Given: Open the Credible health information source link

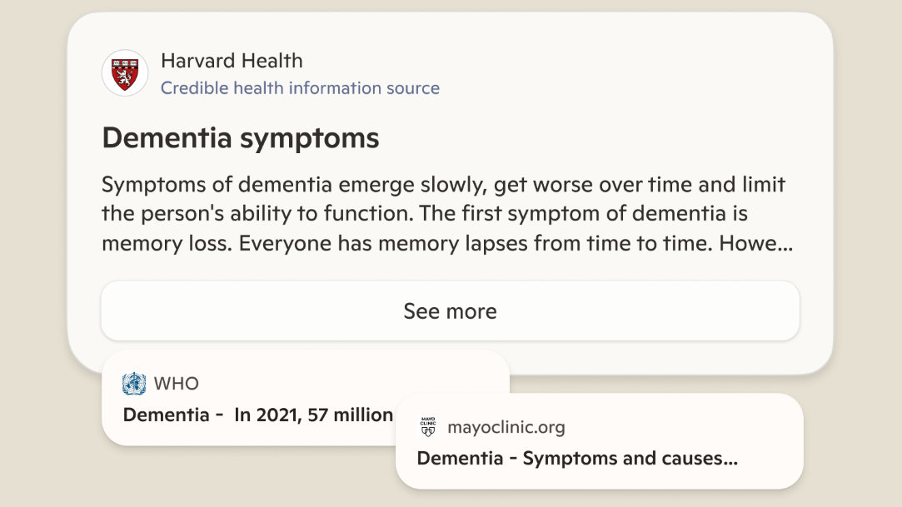Looking at the screenshot, I should (300, 87).
